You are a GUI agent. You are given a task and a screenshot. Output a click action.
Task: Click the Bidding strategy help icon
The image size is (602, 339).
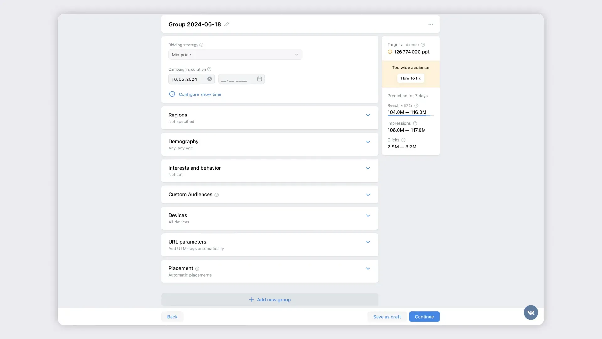(x=202, y=45)
